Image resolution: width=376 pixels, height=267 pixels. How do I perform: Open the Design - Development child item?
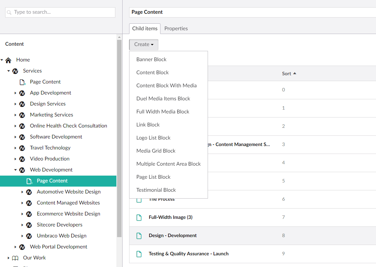click(x=173, y=235)
